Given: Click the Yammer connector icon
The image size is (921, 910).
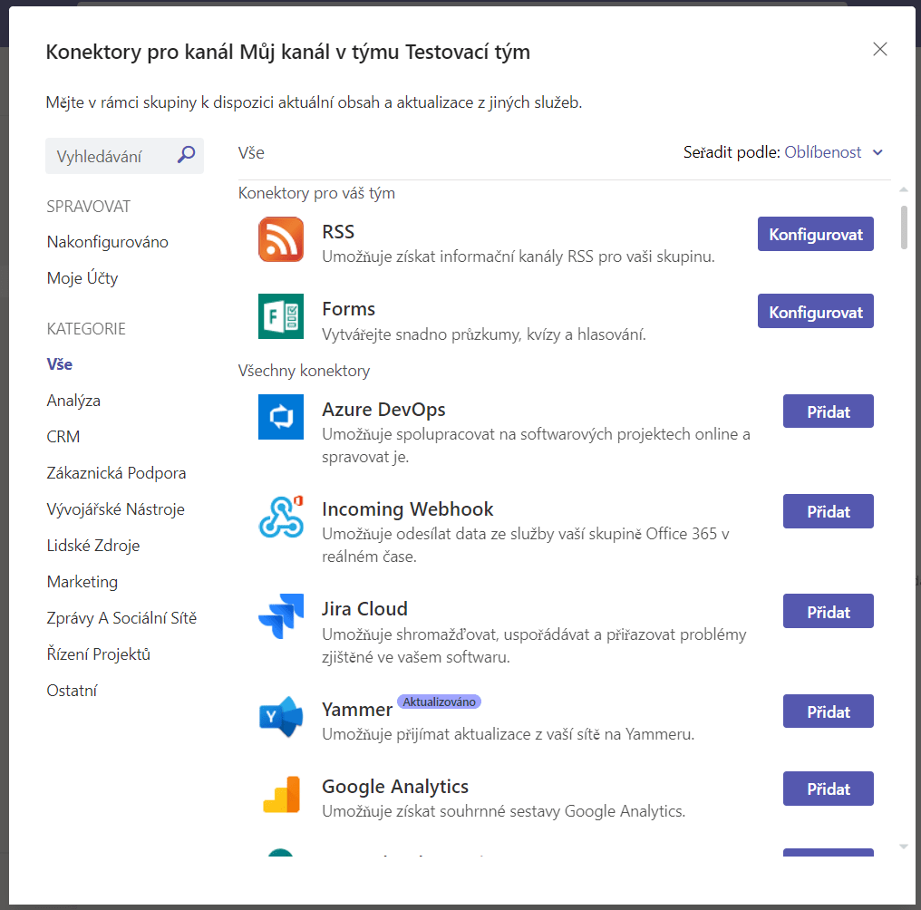Looking at the screenshot, I should [x=281, y=717].
